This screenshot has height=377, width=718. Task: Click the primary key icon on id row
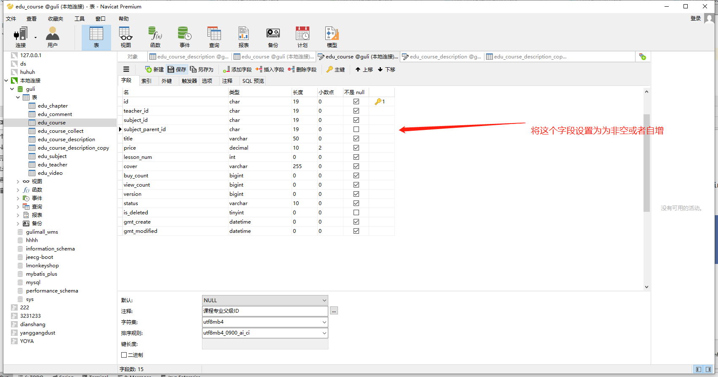(378, 101)
